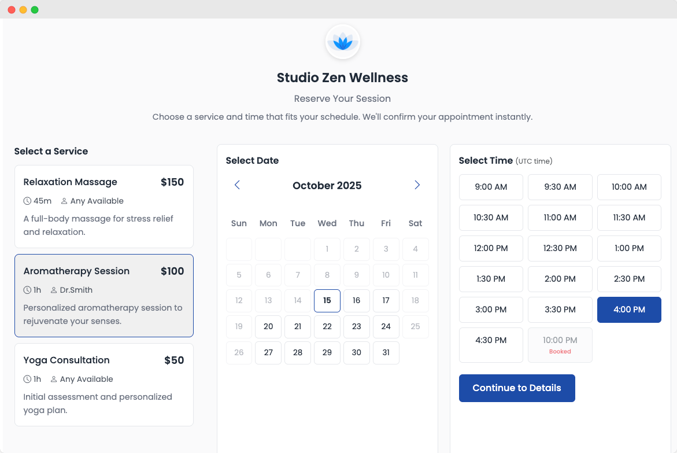Image resolution: width=677 pixels, height=453 pixels.
Task: Select October 22 in the calendar
Action: coord(327,327)
